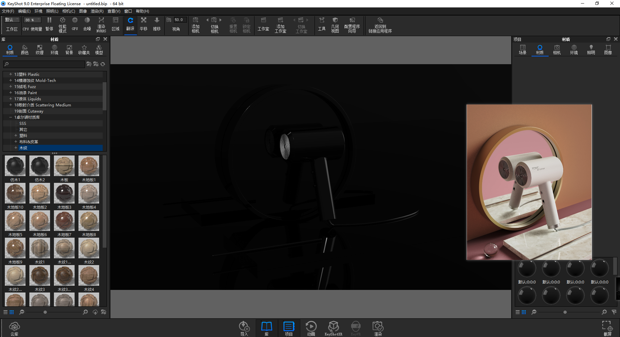Toggle the 库 (Library) panel in bottom bar

(267, 329)
